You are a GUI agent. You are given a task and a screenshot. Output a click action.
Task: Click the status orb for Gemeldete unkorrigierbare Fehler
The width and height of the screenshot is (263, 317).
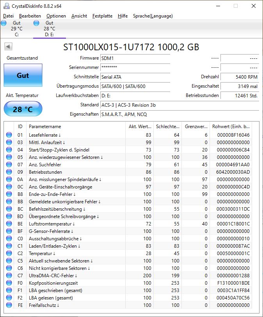(9, 202)
